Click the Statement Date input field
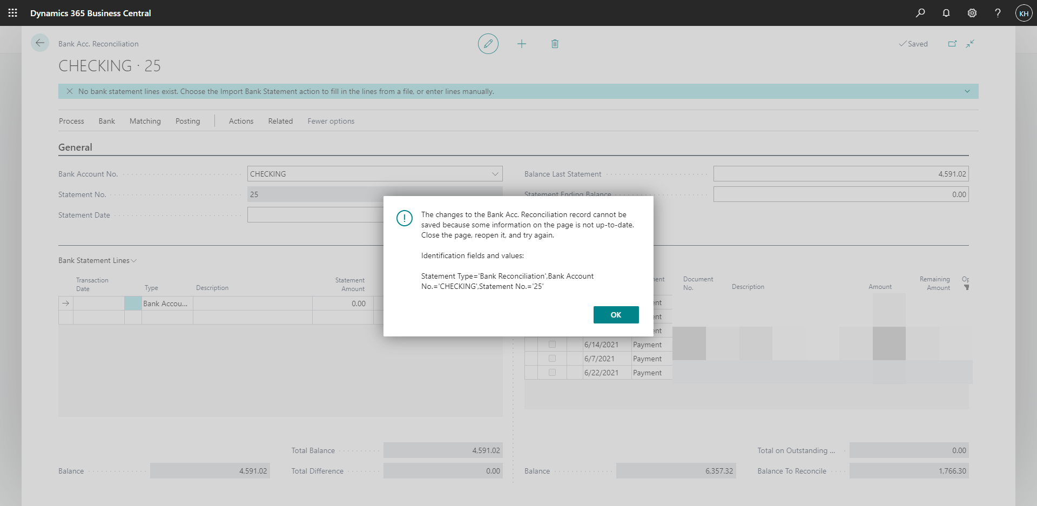Screen dimensions: 1037x506 [x=315, y=215]
